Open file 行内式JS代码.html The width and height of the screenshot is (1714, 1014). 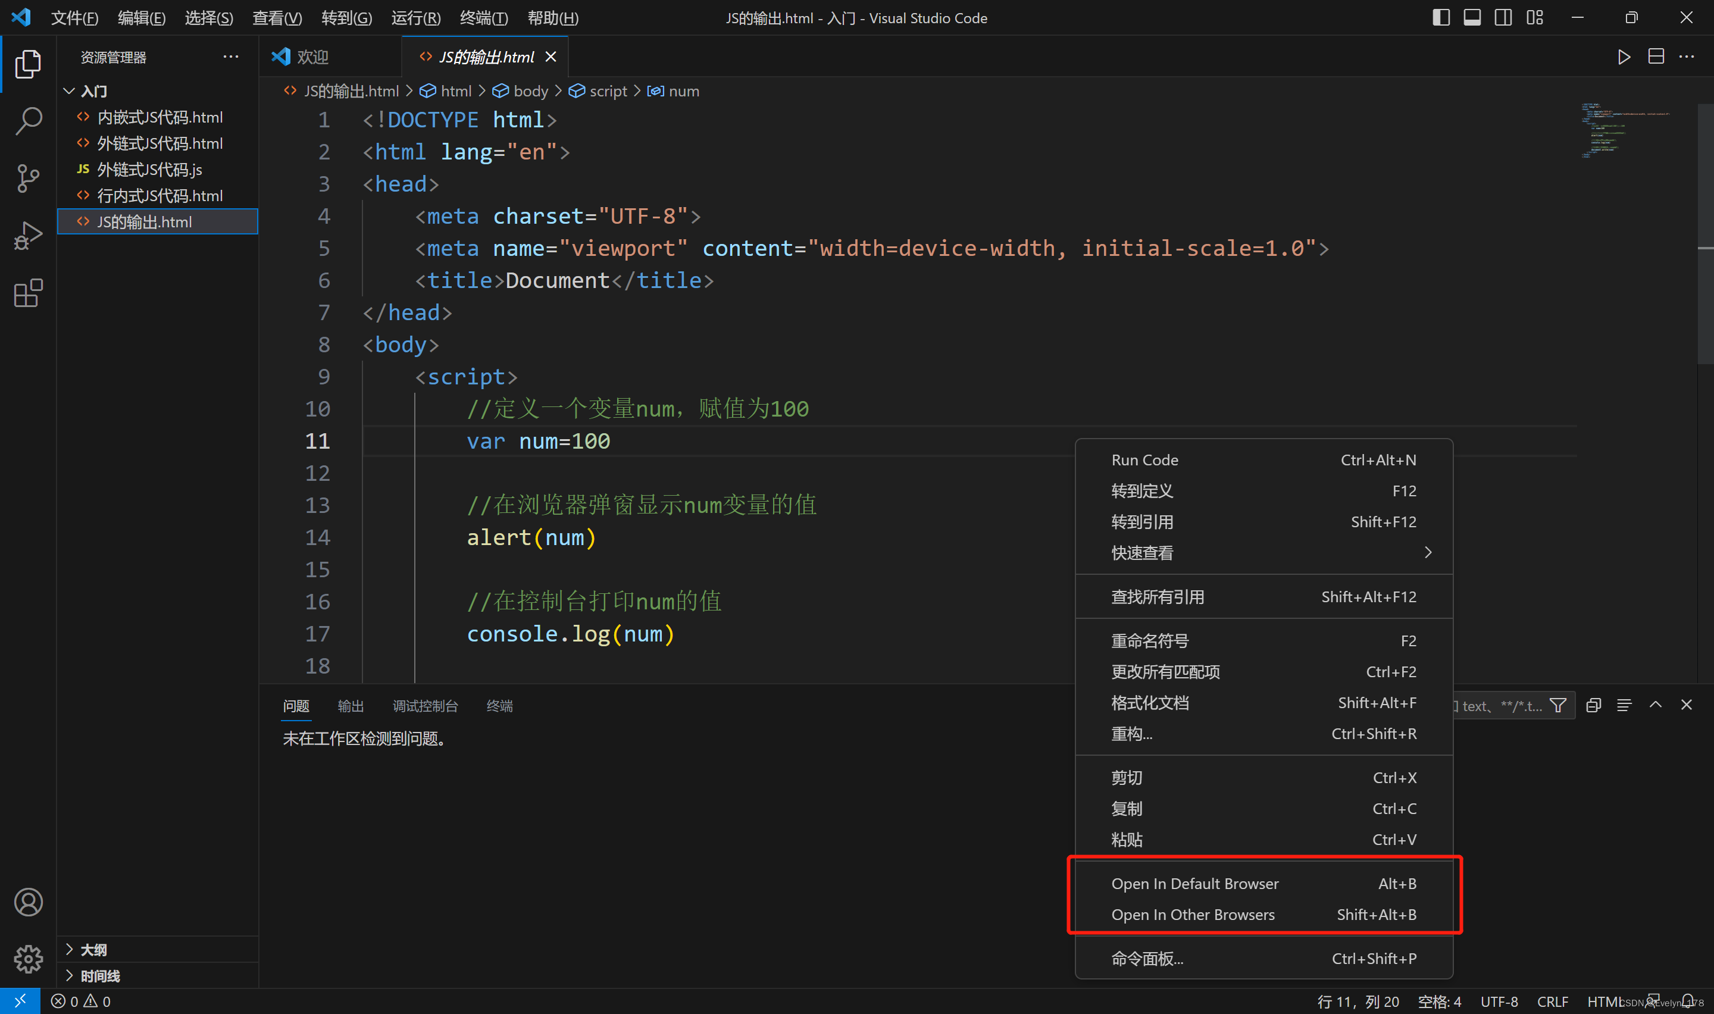pyautogui.click(x=158, y=195)
